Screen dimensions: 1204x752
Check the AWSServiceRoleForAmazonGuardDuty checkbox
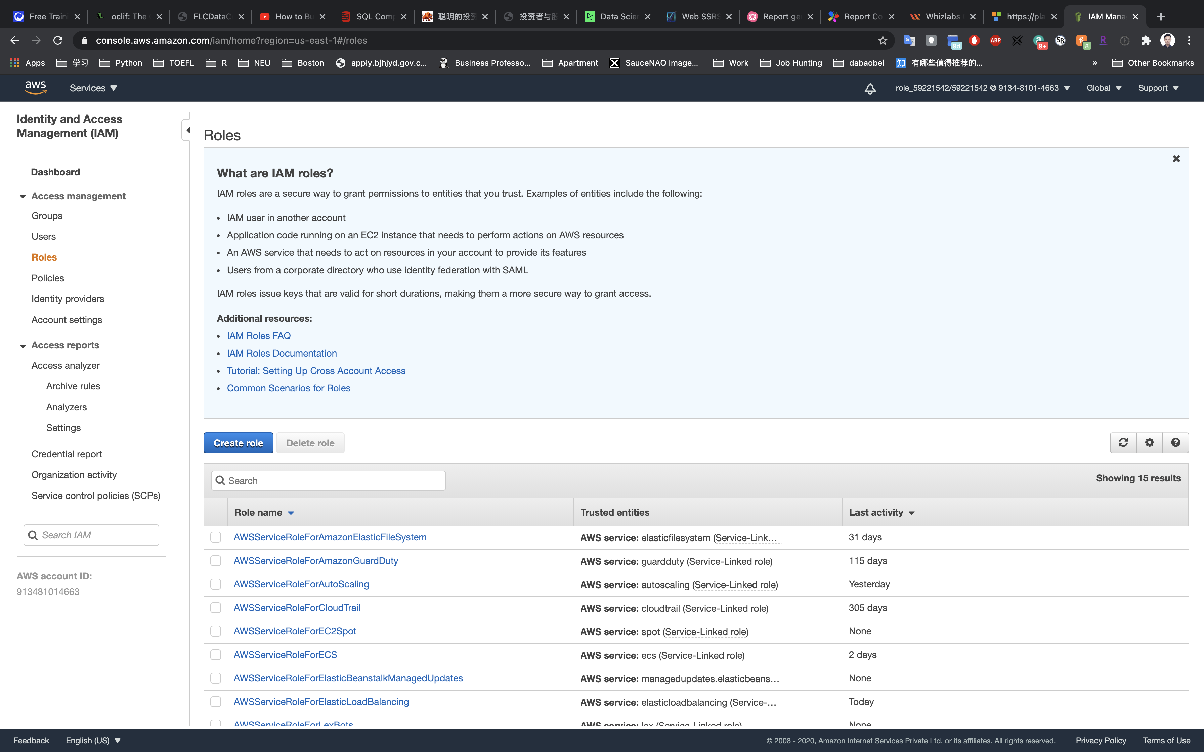click(x=215, y=561)
